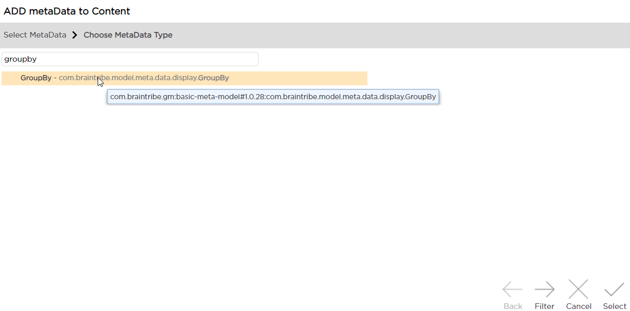Click the Back left-arrow icon
This screenshot has width=630, height=311.
[x=512, y=290]
